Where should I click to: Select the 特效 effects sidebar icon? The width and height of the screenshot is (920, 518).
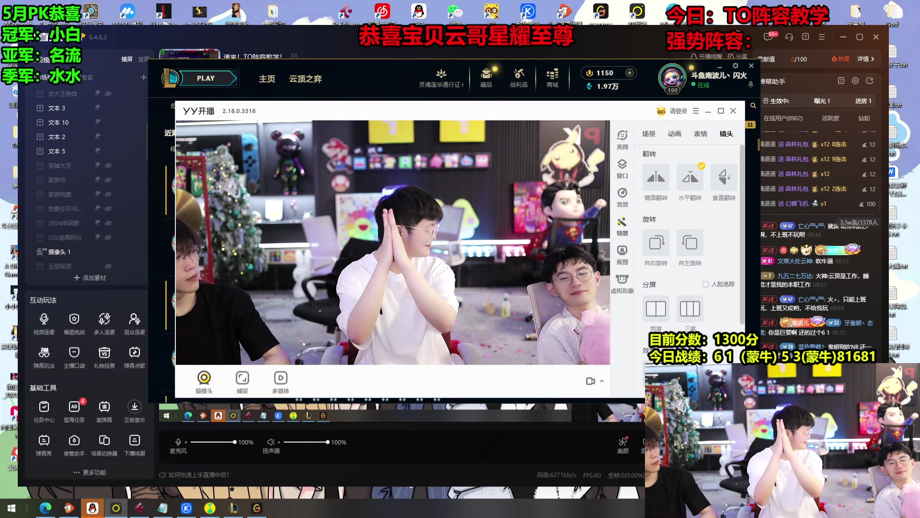coord(622,226)
